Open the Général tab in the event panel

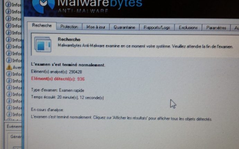pyautogui.click(x=16, y=137)
